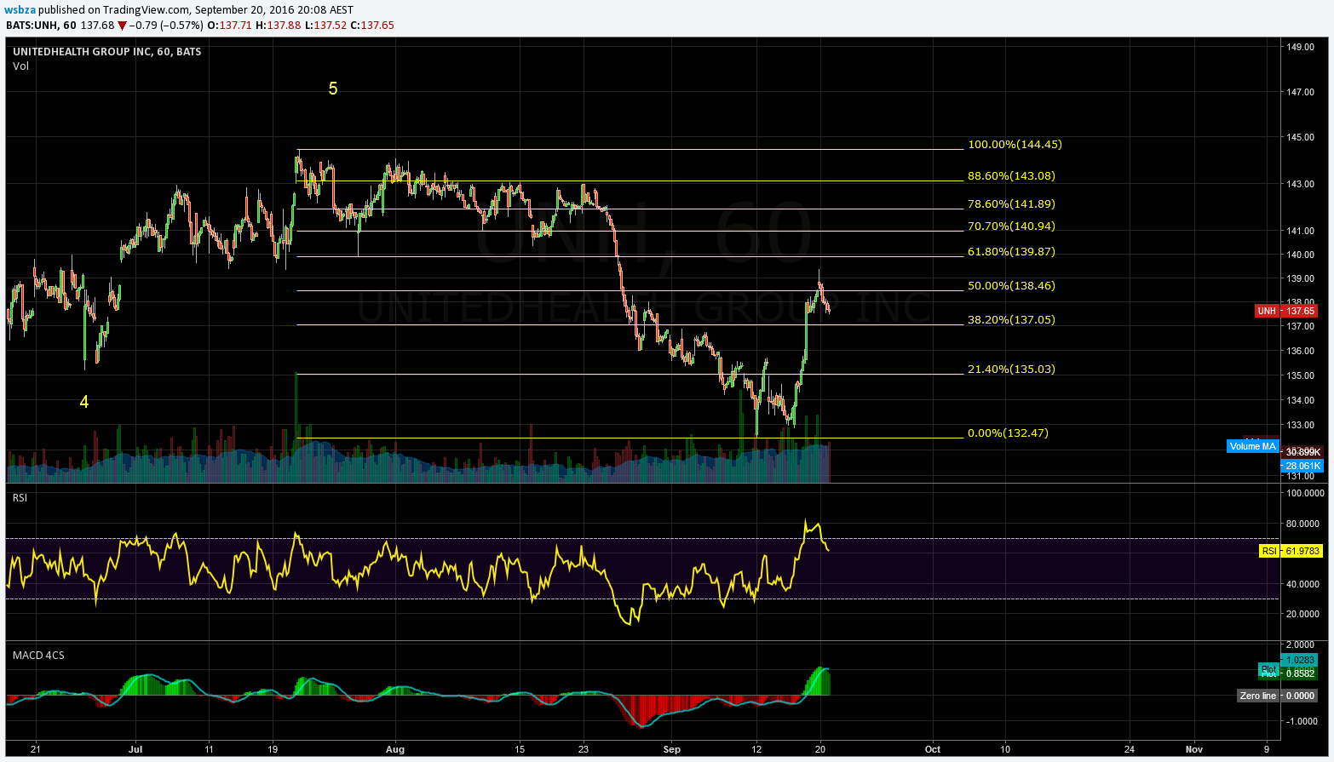Click the −0.79 (−0.57%) change readout

[x=166, y=26]
